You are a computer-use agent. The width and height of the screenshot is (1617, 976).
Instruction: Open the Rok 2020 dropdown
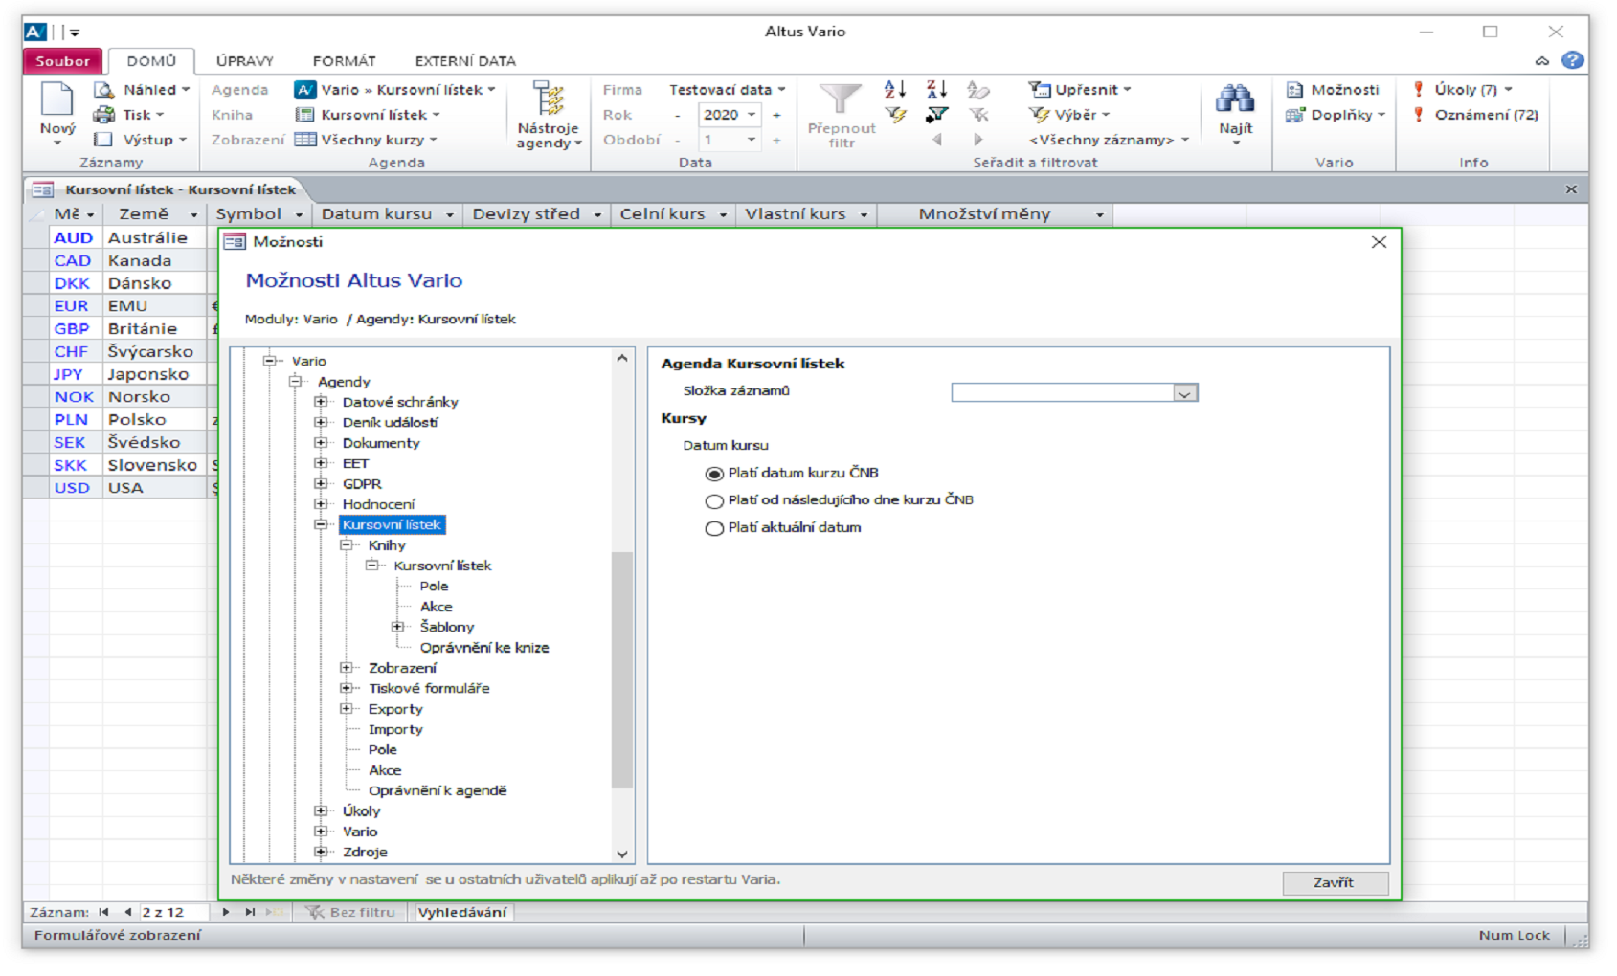pos(752,115)
